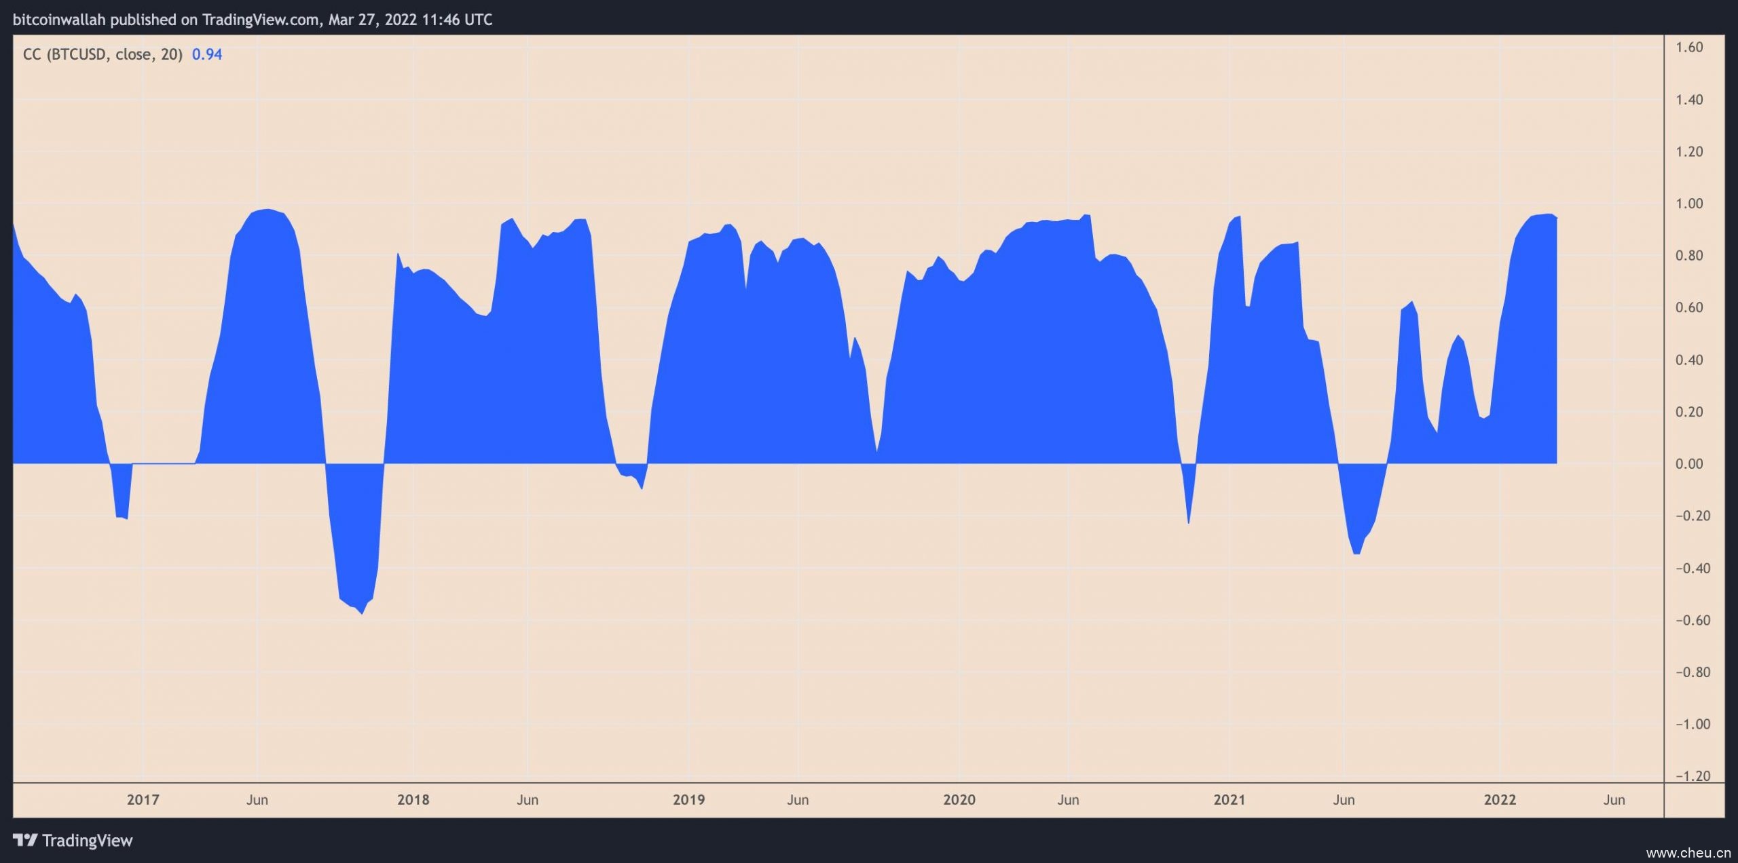This screenshot has height=863, width=1738.
Task: Click the TradingView brand text link
Action: [x=87, y=841]
